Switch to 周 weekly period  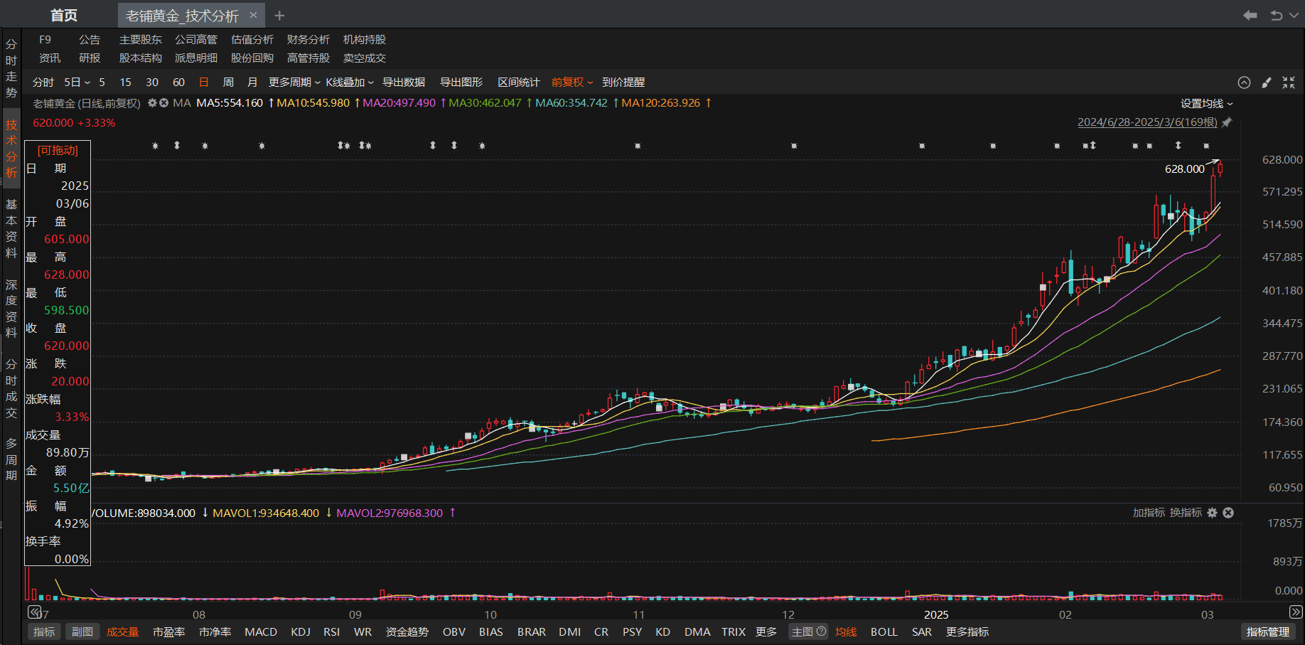click(x=228, y=82)
